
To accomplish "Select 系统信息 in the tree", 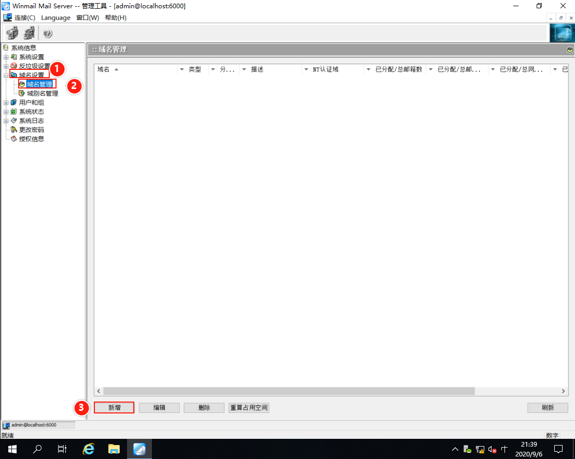I will point(23,48).
